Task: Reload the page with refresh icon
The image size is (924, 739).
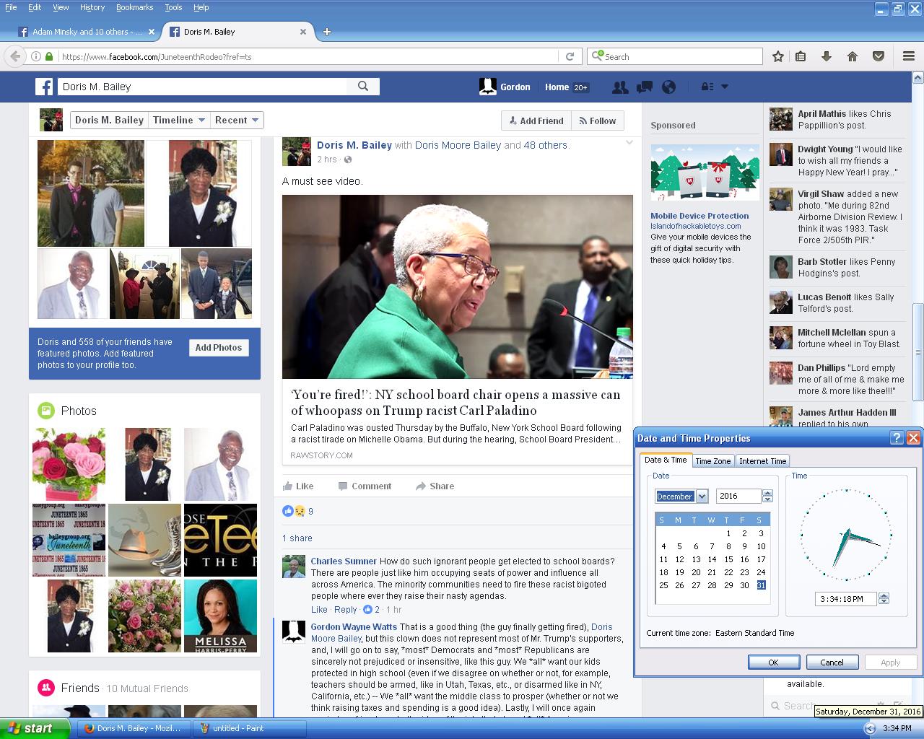Action: 570,56
